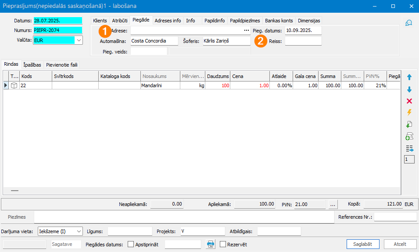The image size is (419, 252).
Task: Click the PVN total field 21.00
Action: point(310,205)
